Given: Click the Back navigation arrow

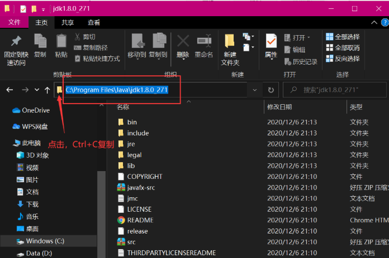Looking at the screenshot, I should point(10,90).
